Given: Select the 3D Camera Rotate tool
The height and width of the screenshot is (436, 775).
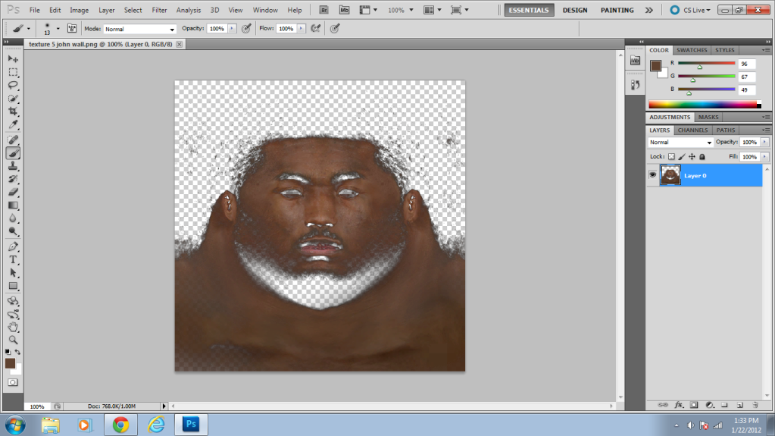Looking at the screenshot, I should click(13, 314).
